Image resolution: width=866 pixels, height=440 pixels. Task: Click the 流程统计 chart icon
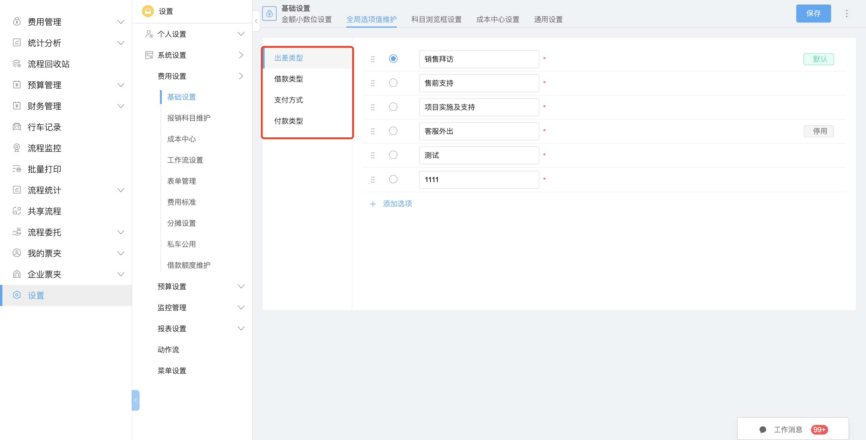[x=17, y=190]
